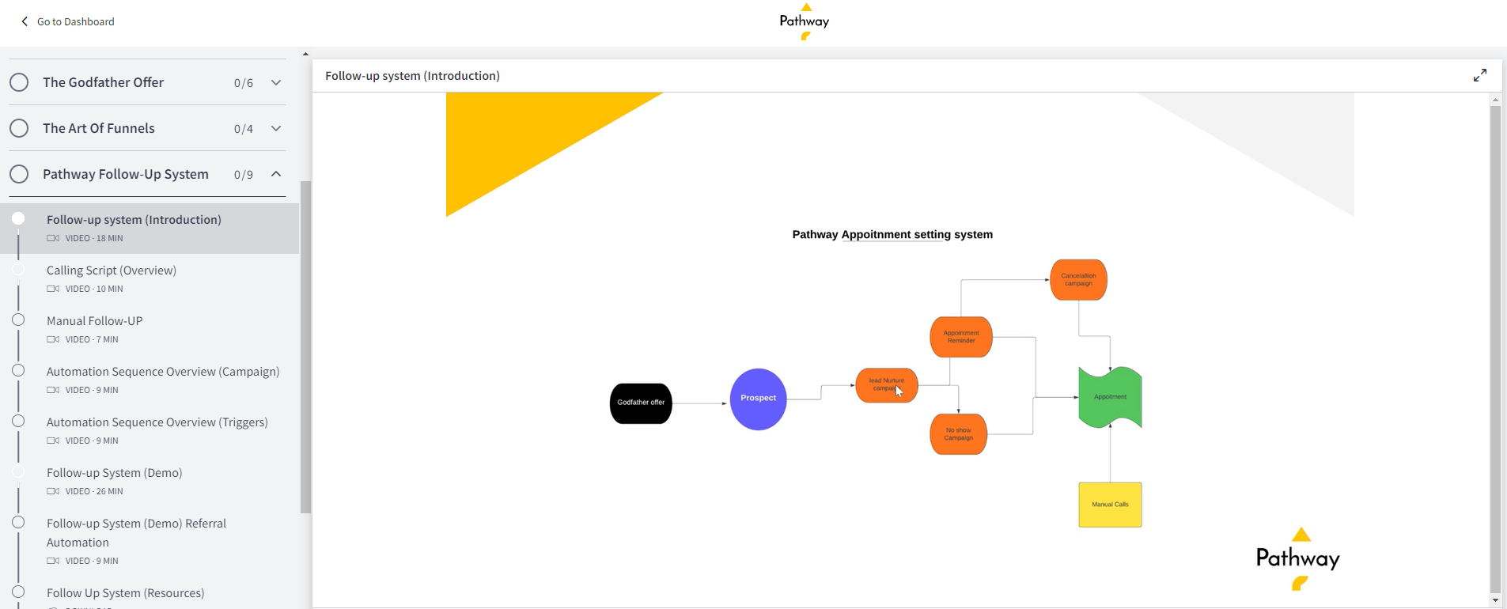This screenshot has height=609, width=1507.
Task: Click video icon under Follow-up system (Introduction)
Action: point(53,238)
